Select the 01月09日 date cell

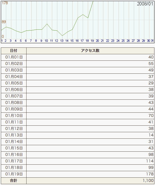point(14,109)
